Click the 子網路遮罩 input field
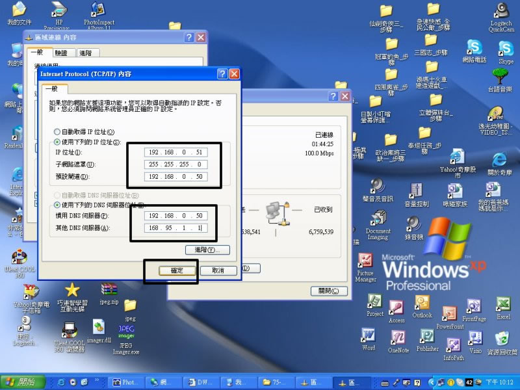This screenshot has height=390, width=520. pos(175,164)
